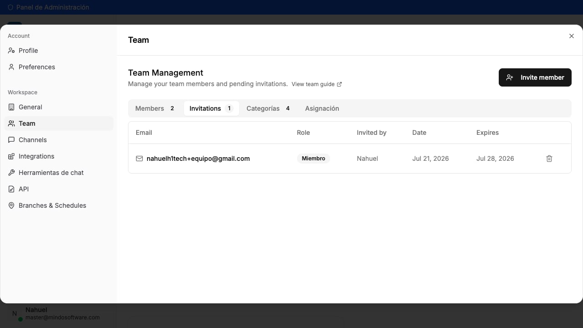Open API settings
This screenshot has width=583, height=328.
59,189
